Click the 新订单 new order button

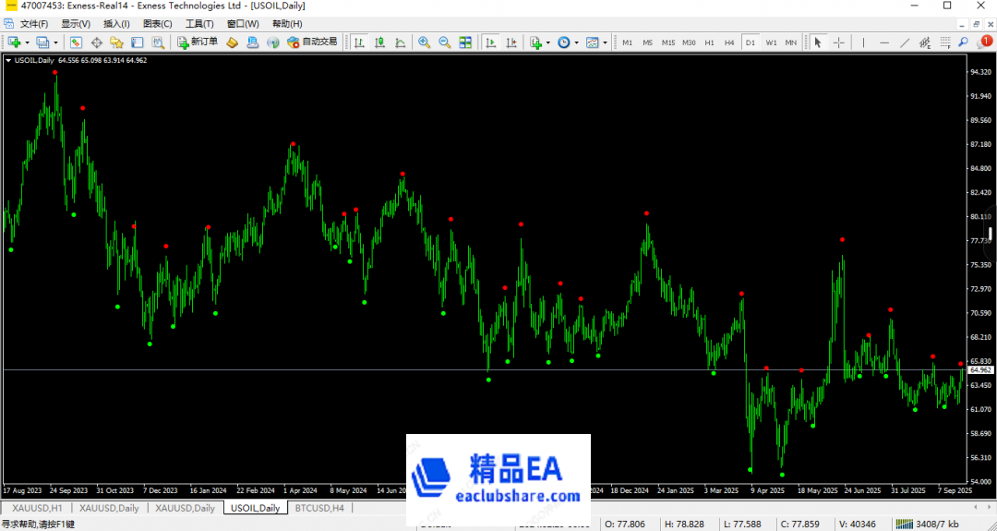198,42
